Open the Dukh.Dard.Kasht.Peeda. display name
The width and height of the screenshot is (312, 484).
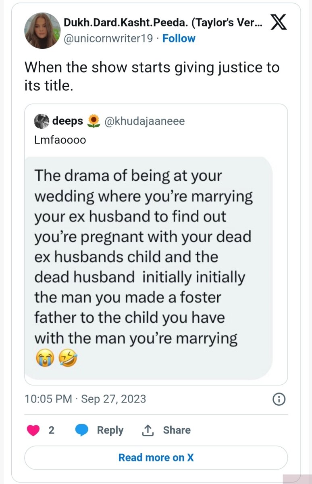click(x=163, y=23)
